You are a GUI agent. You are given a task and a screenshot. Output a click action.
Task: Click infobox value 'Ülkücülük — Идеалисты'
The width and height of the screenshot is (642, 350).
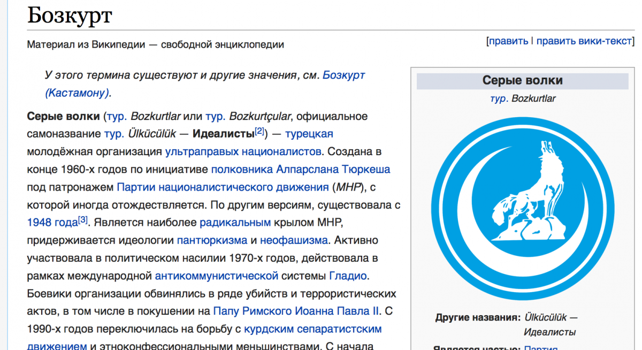point(551,325)
